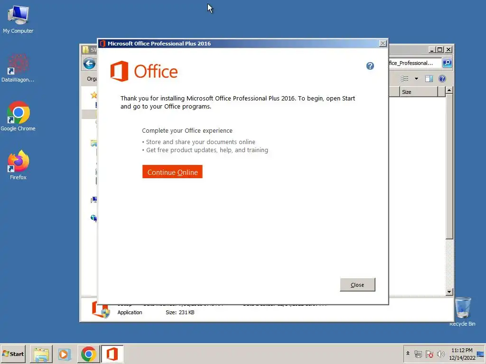Open Windows Explorer from taskbar
This screenshot has width=486, height=364.
click(x=41, y=354)
